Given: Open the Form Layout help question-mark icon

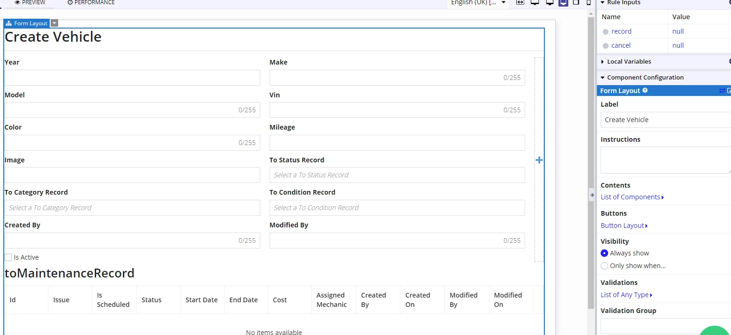Looking at the screenshot, I should 645,90.
